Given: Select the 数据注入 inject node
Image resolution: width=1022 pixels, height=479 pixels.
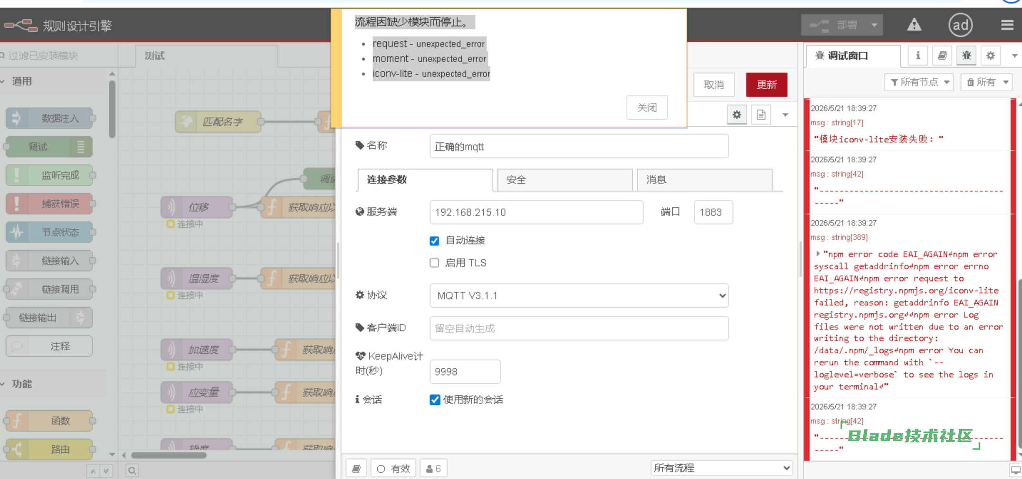Looking at the screenshot, I should pyautogui.click(x=49, y=118).
